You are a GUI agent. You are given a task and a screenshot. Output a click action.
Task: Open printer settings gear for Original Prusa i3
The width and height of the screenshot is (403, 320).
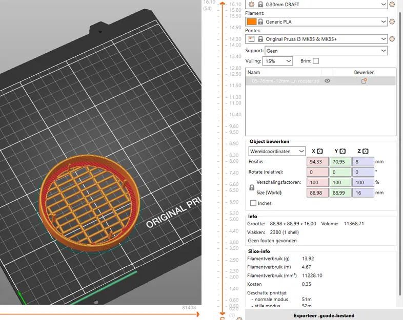(x=392, y=39)
